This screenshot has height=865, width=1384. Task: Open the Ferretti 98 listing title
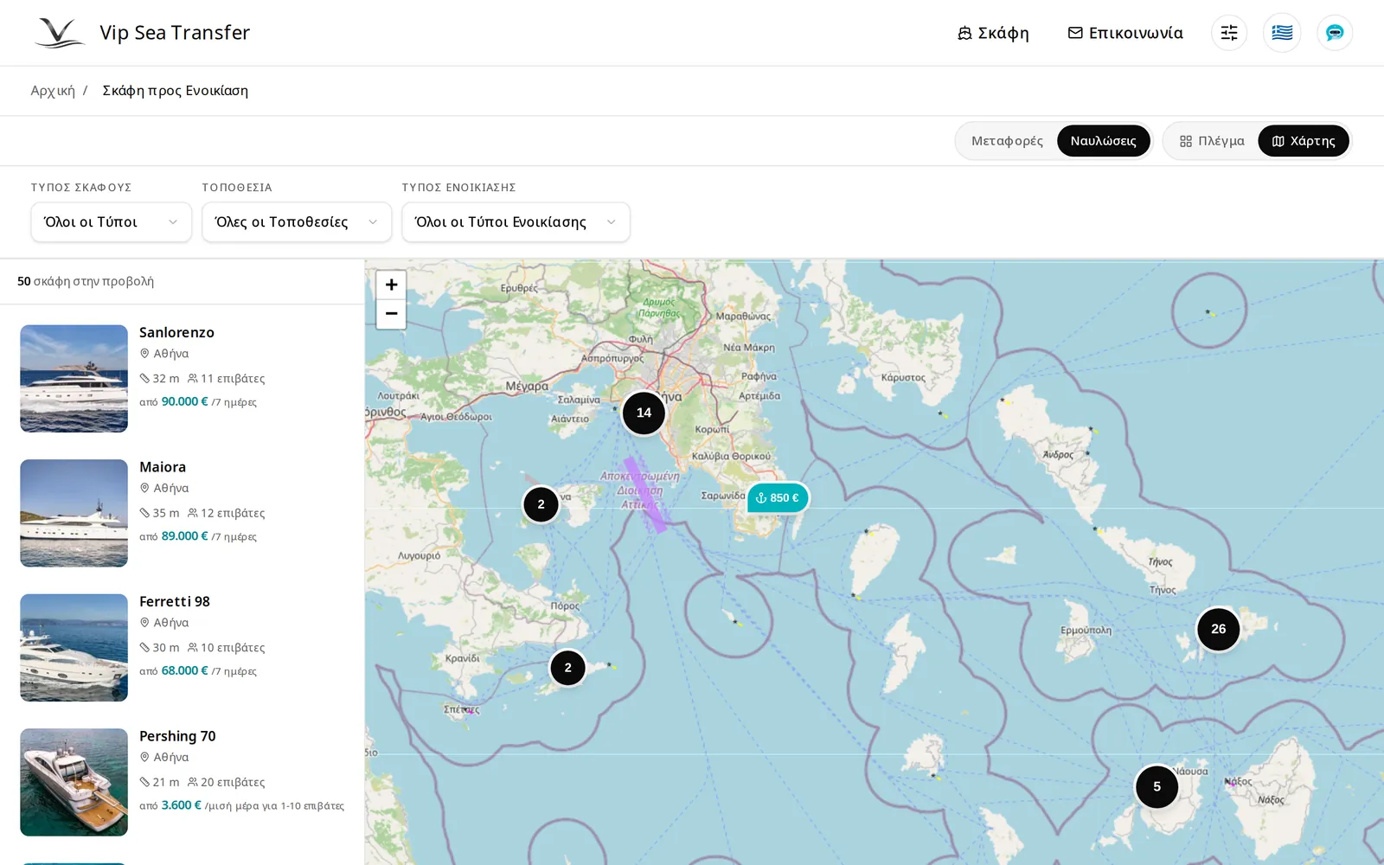tap(175, 601)
